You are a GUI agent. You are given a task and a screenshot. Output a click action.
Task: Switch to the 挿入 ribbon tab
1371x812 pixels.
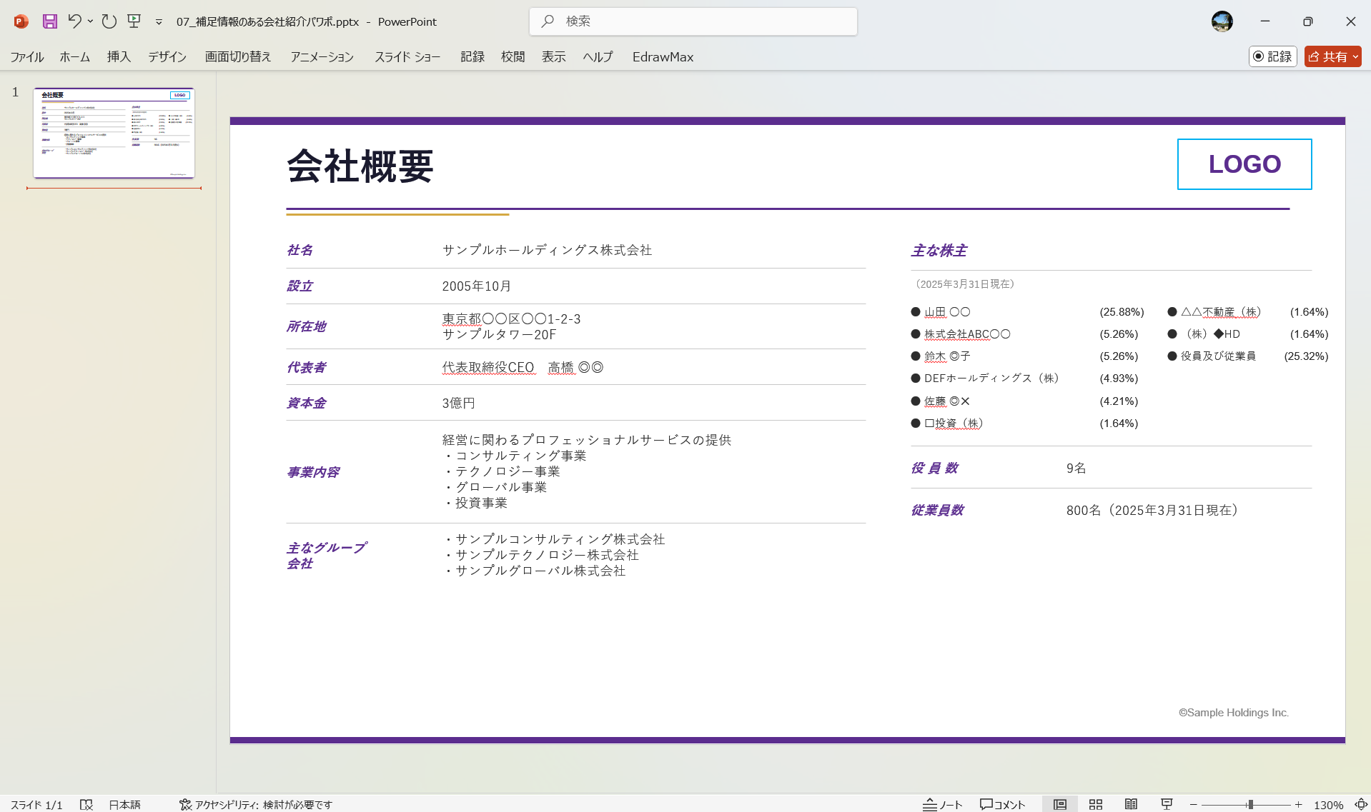point(118,56)
